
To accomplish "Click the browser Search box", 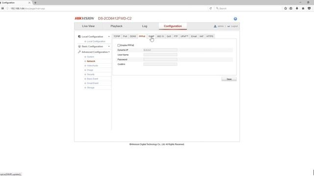I will coord(248,8).
